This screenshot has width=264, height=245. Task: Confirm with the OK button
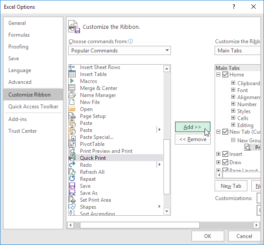pyautogui.click(x=208, y=236)
